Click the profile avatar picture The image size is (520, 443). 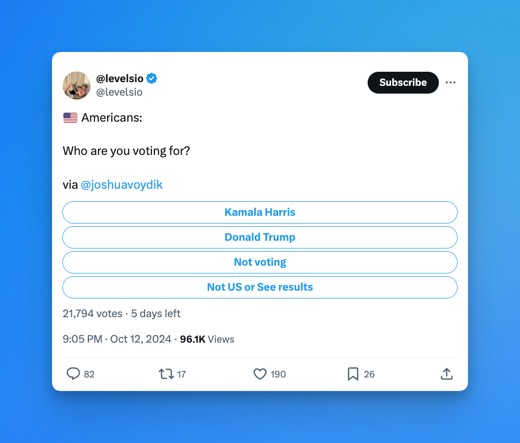(x=76, y=85)
